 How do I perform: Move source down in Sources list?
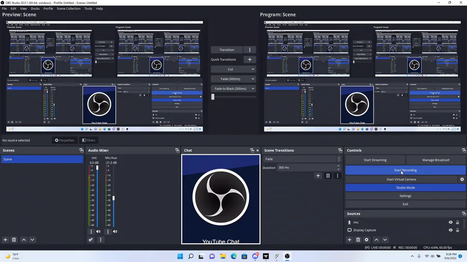(385, 240)
